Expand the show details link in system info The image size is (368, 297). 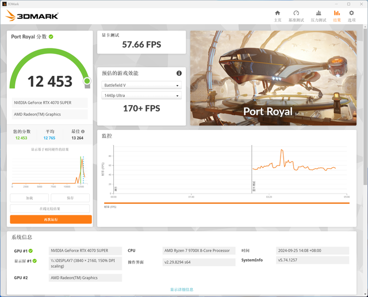[x=182, y=290]
